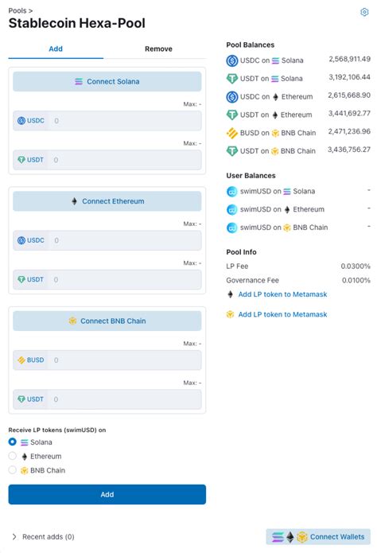Click the USDC on Ethereum coin icon
Image resolution: width=377 pixels, height=553 pixels.
(232, 96)
